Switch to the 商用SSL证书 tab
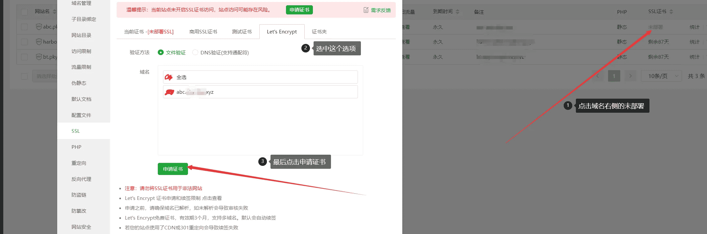The height and width of the screenshot is (234, 707). tap(203, 32)
